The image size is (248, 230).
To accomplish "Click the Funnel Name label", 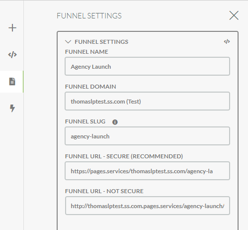I will click(x=86, y=52).
